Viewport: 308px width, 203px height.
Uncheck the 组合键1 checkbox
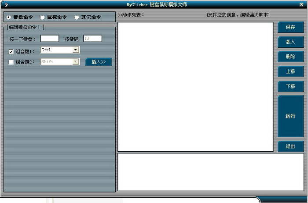tap(11, 51)
